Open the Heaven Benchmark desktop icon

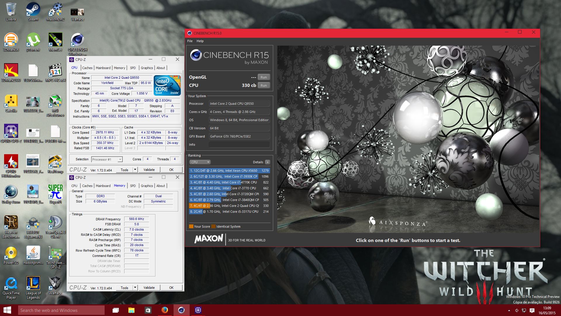pos(11,226)
